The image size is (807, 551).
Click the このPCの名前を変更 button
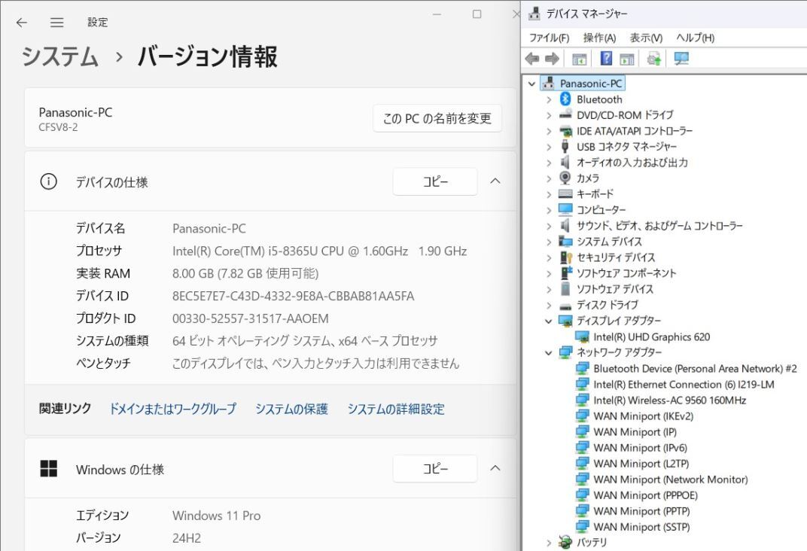[437, 118]
